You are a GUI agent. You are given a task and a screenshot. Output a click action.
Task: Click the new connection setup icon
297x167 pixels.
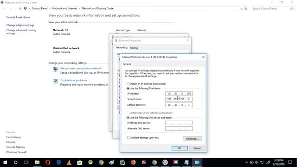point(55,69)
